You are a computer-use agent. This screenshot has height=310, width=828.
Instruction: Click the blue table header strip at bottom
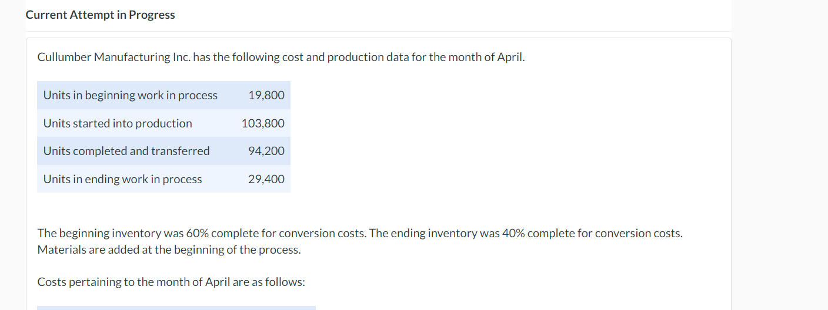[x=176, y=308]
